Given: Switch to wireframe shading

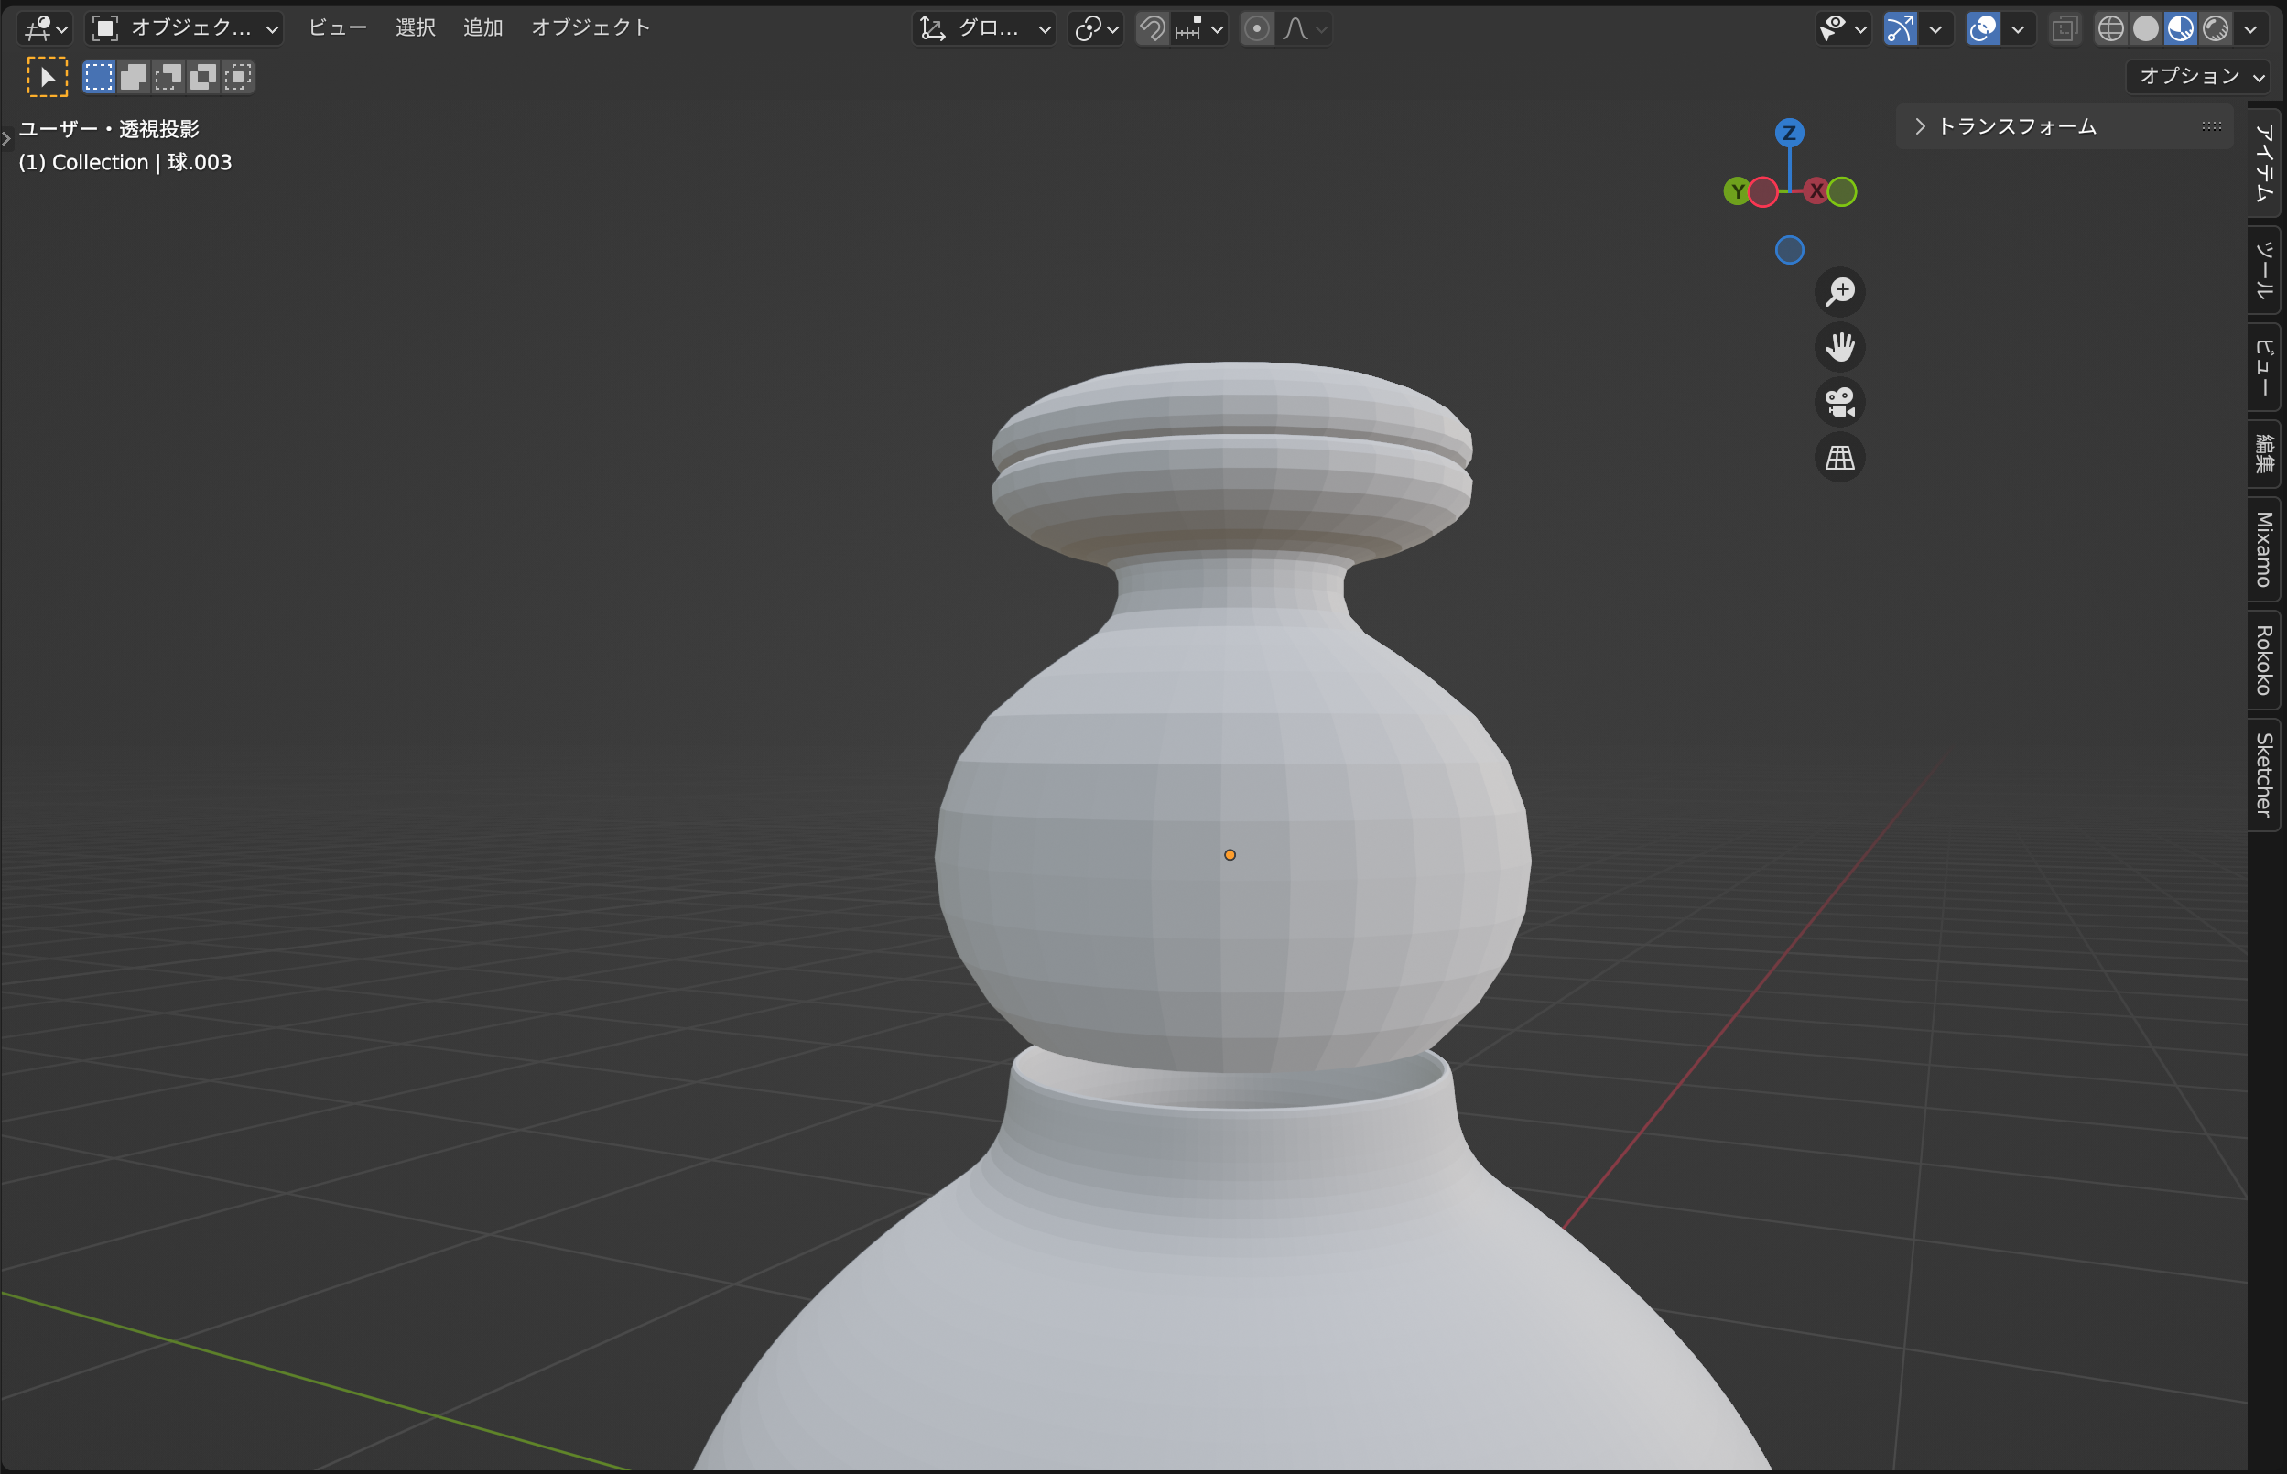Looking at the screenshot, I should [2110, 28].
